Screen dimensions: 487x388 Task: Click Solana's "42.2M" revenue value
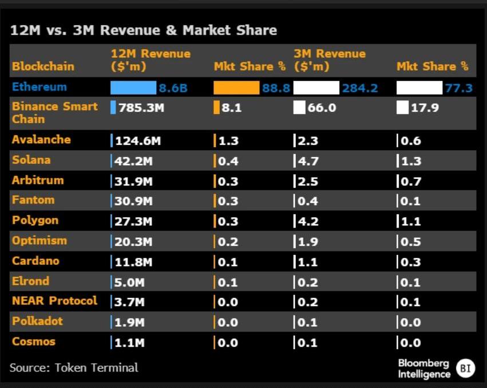(x=133, y=161)
